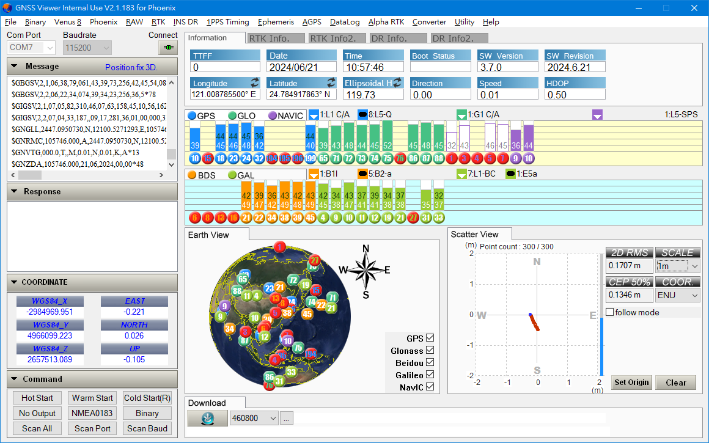The width and height of the screenshot is (709, 443).
Task: Collapse the COORDINATE panel
Action: [13, 282]
